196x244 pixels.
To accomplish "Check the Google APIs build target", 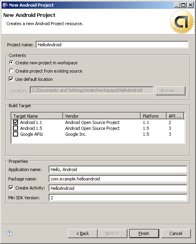I will click(x=15, y=134).
